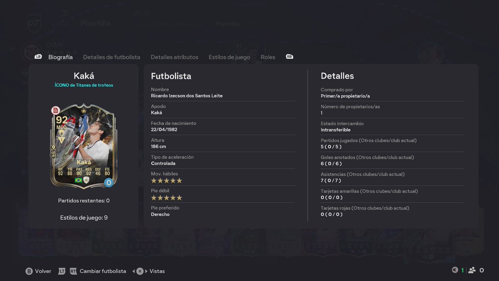The image size is (499, 281).
Task: Click the Pie débil star rating
Action: pos(166,198)
